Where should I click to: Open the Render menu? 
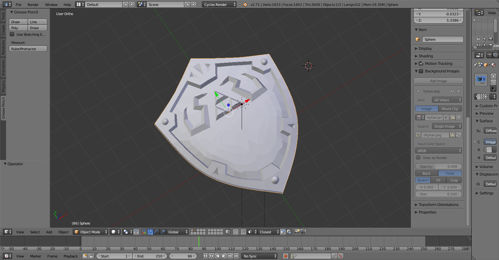(x=33, y=4)
